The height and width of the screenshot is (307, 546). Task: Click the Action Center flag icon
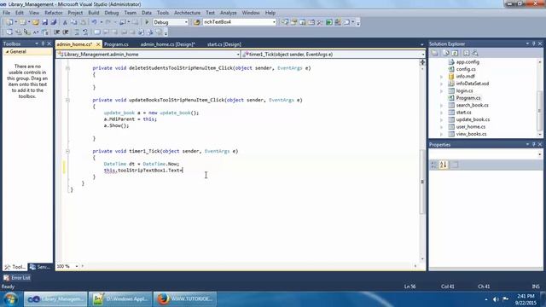click(505, 299)
